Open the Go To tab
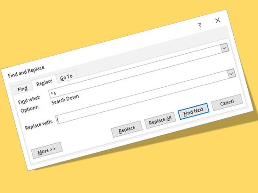 pyautogui.click(x=66, y=77)
